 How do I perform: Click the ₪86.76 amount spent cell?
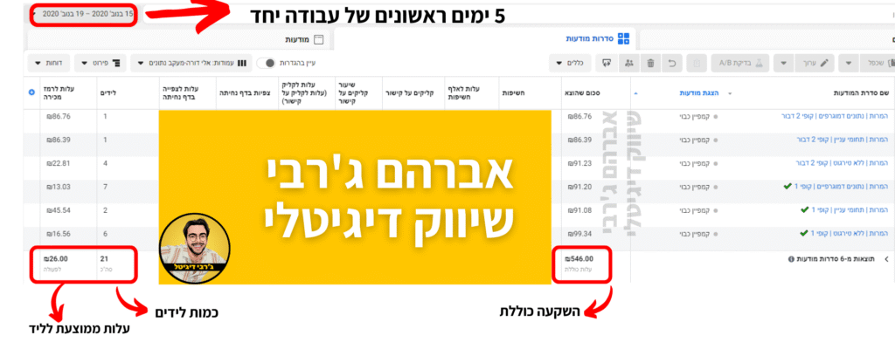580,116
